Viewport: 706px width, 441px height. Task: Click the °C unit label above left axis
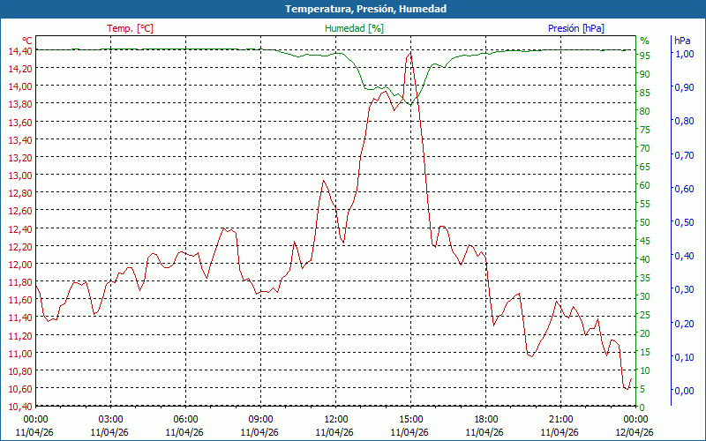[x=27, y=41]
